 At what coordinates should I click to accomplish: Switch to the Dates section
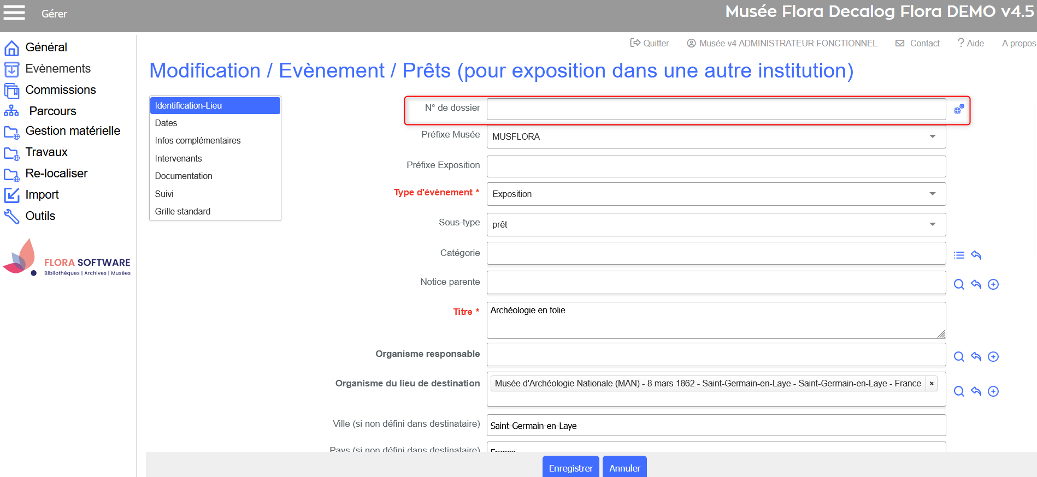[x=166, y=123]
